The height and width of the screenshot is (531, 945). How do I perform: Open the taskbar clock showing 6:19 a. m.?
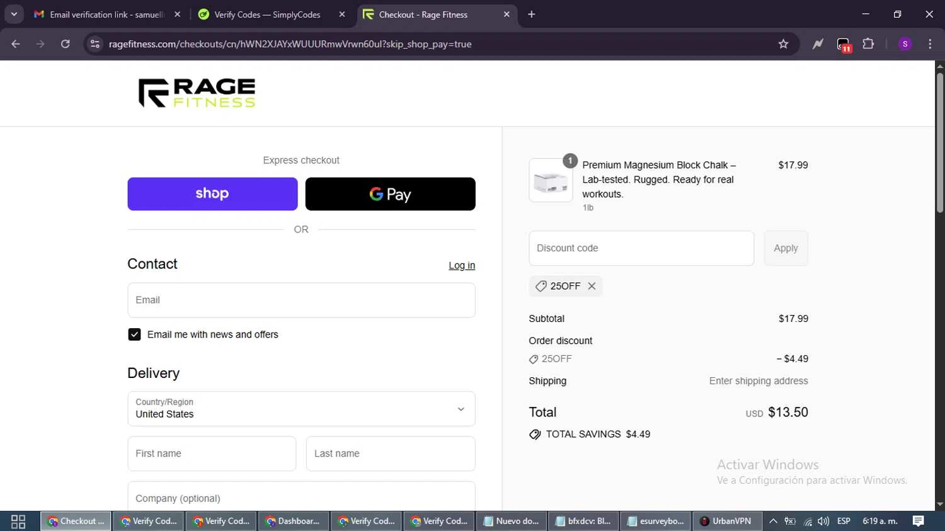click(x=880, y=522)
